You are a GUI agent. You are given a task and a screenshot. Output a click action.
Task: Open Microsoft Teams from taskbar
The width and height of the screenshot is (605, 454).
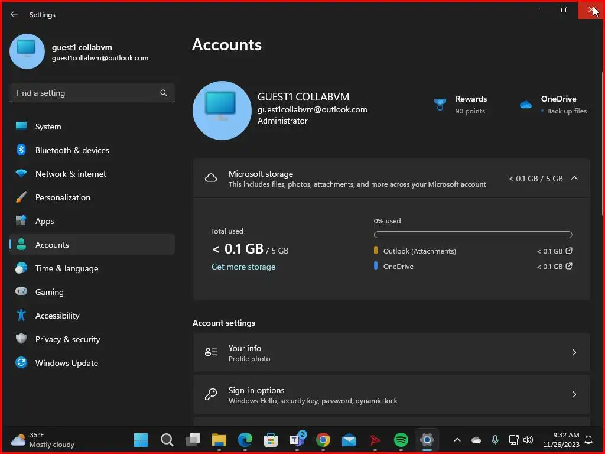coord(297,440)
